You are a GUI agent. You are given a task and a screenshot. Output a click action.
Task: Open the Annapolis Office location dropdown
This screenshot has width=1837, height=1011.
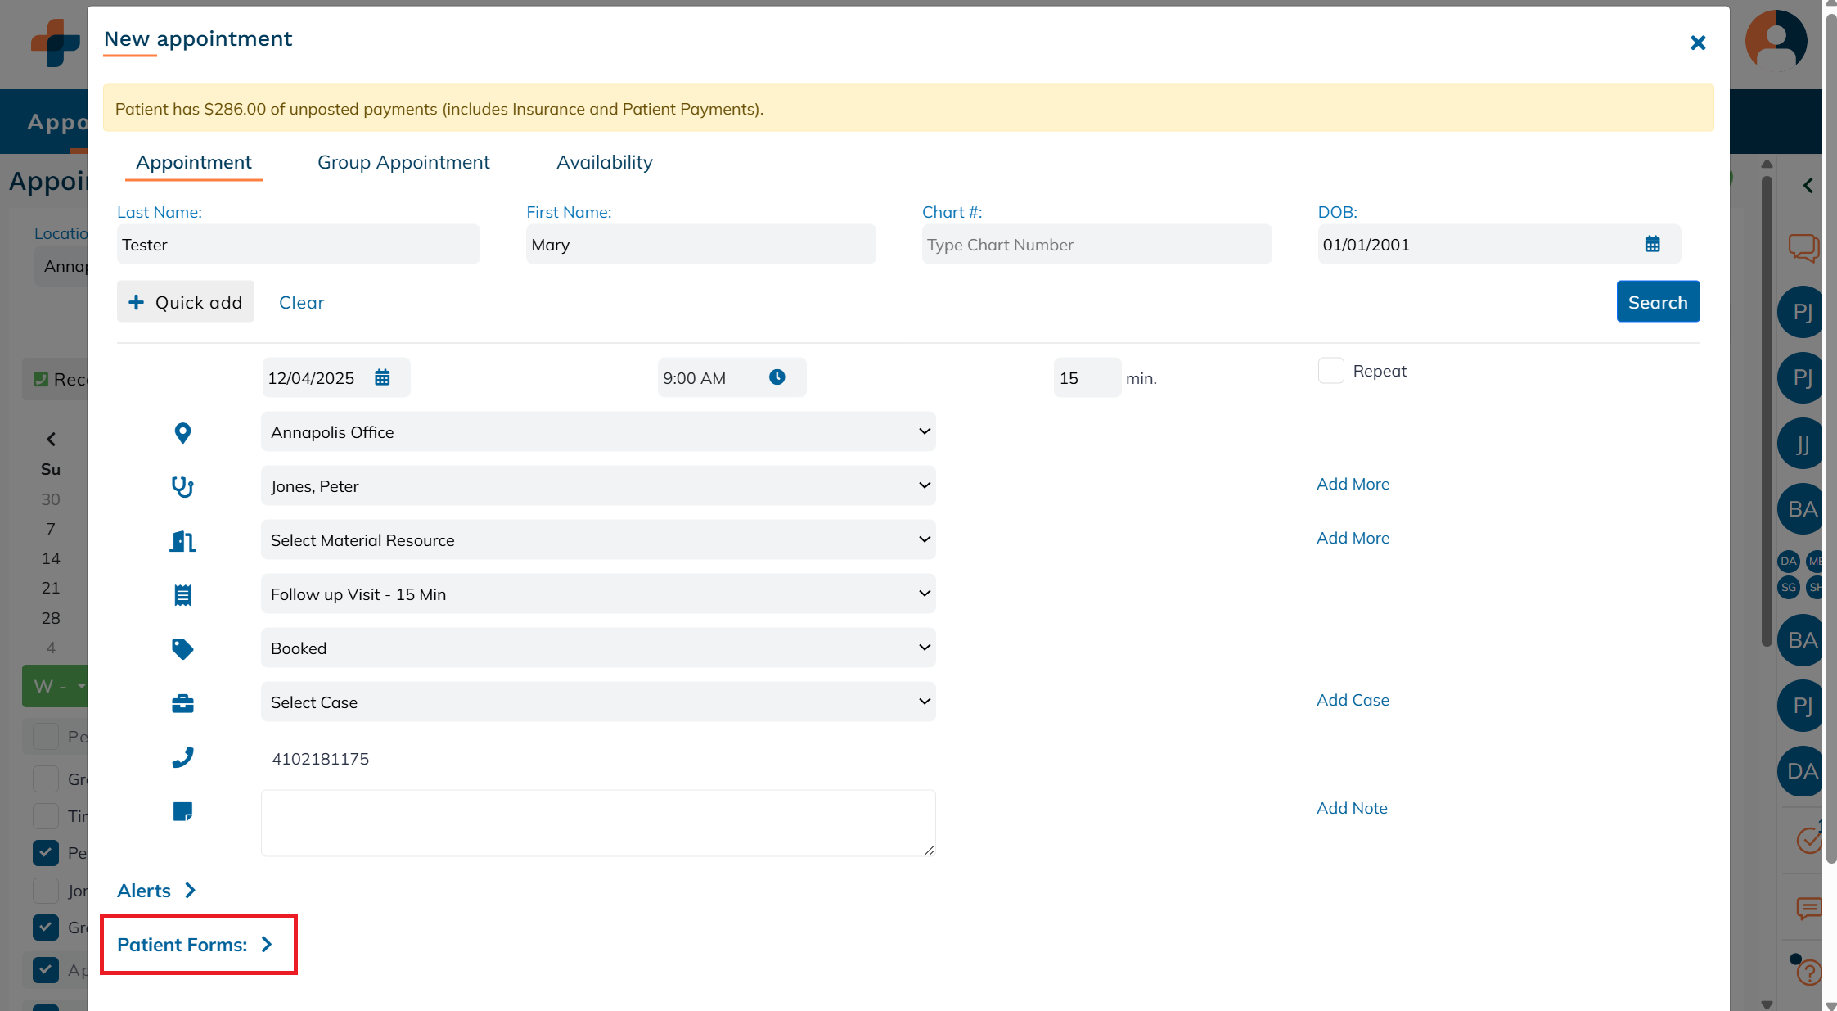coord(597,432)
